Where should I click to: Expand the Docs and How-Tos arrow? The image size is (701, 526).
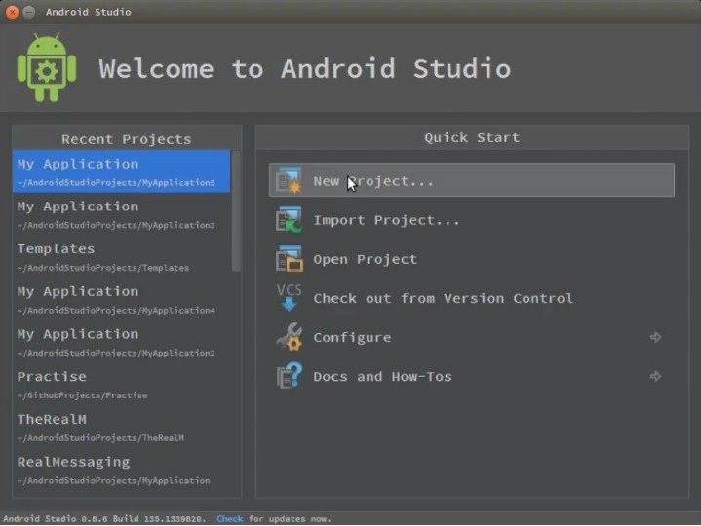[656, 376]
